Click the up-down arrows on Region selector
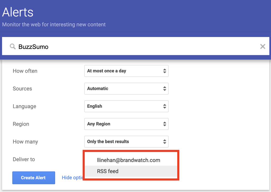This screenshot has height=192, width=271. (x=165, y=124)
